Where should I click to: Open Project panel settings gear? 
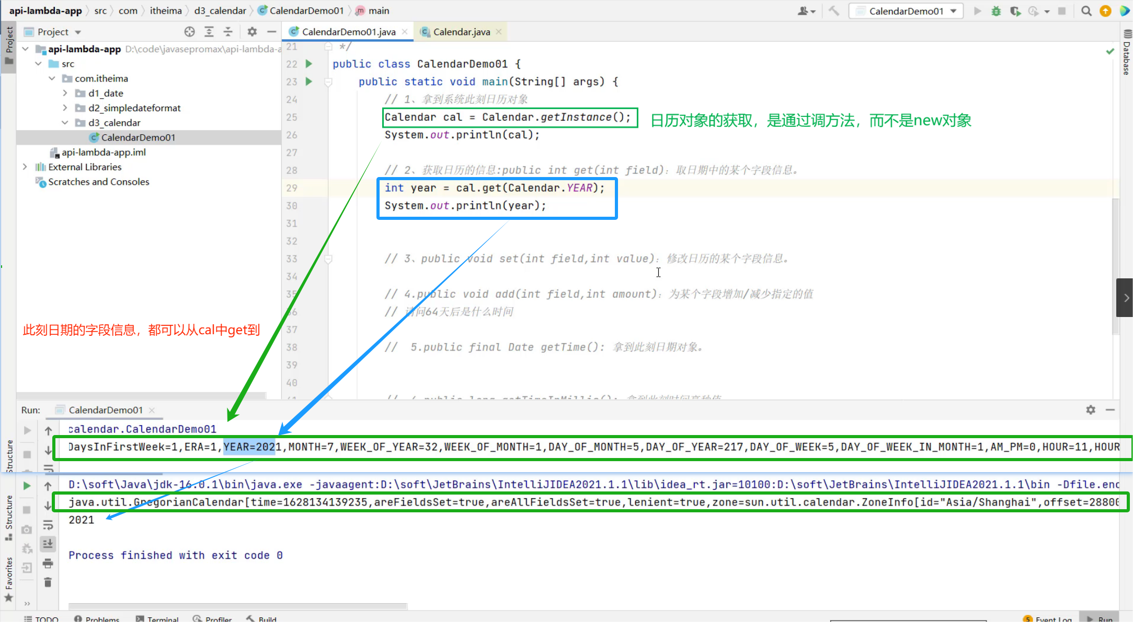coord(252,32)
